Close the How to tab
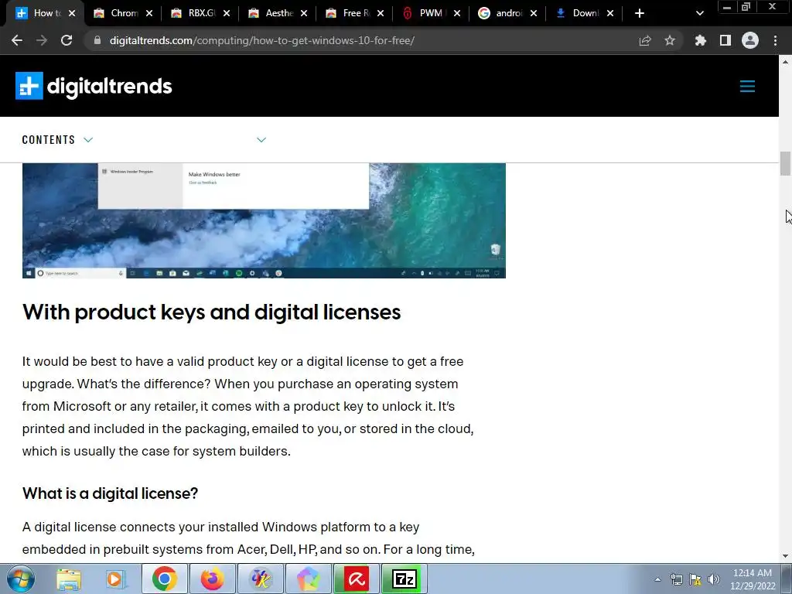Screen dimensions: 792x594 [72, 13]
